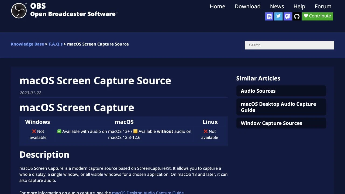Click the green Contribute button

pos(318,16)
